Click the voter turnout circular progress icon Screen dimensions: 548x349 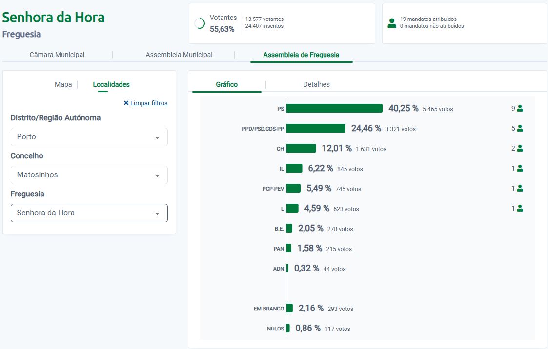tap(200, 23)
